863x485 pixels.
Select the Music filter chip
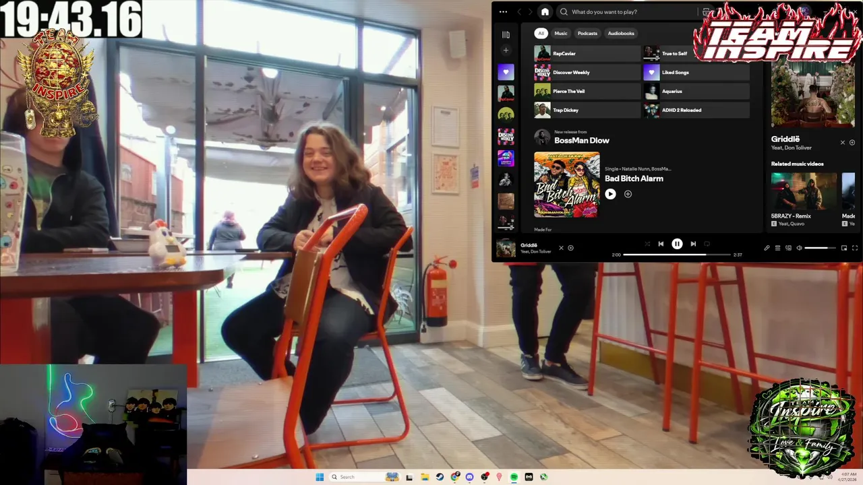pos(561,33)
